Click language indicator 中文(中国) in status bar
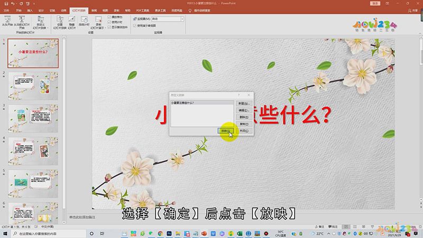The width and height of the screenshot is (423, 238). click(x=48, y=227)
